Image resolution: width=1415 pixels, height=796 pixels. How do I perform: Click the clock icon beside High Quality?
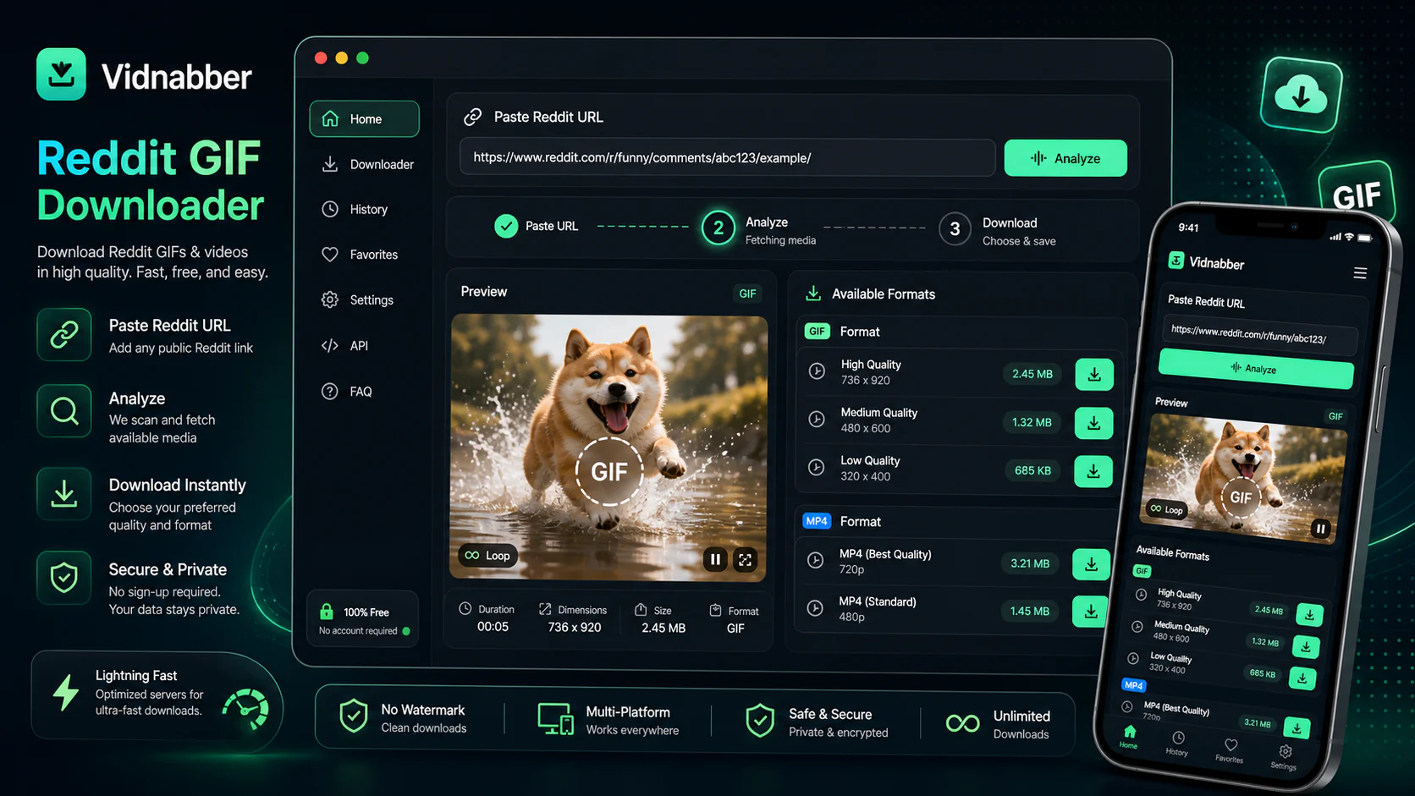817,371
